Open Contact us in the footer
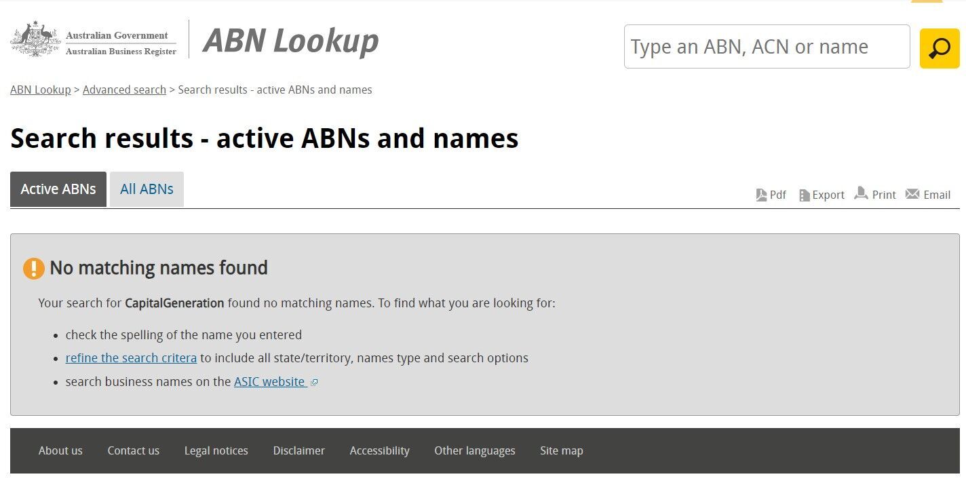The image size is (966, 483). (x=134, y=450)
